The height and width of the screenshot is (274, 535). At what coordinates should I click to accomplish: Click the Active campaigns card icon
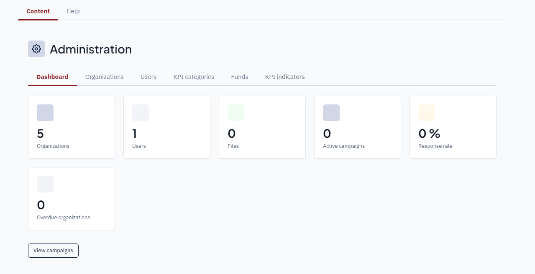(331, 113)
